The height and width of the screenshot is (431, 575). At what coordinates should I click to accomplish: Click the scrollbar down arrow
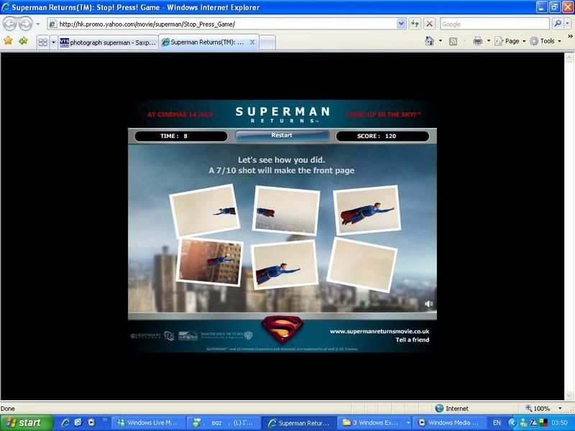pyautogui.click(x=569, y=396)
